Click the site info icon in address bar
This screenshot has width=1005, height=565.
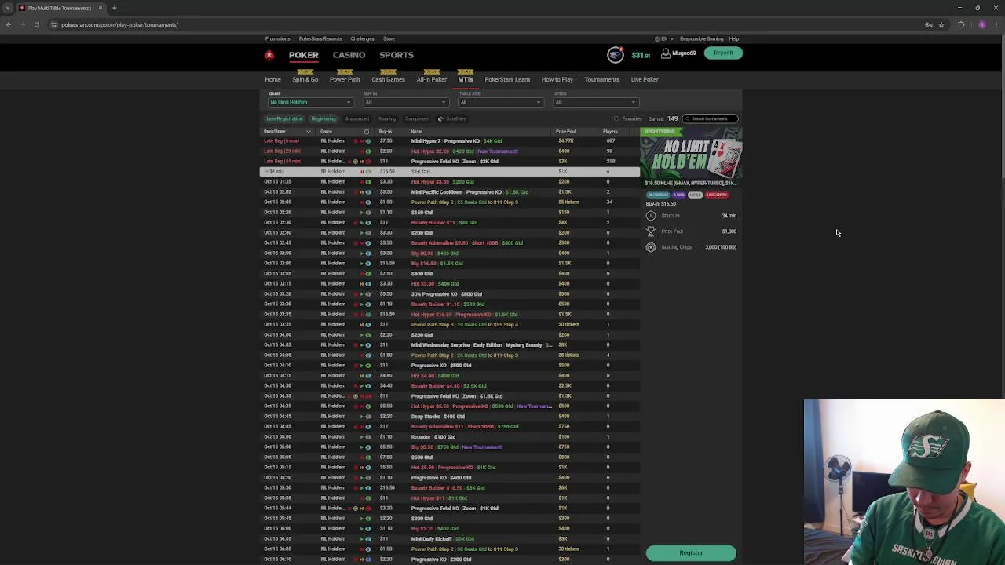point(53,24)
